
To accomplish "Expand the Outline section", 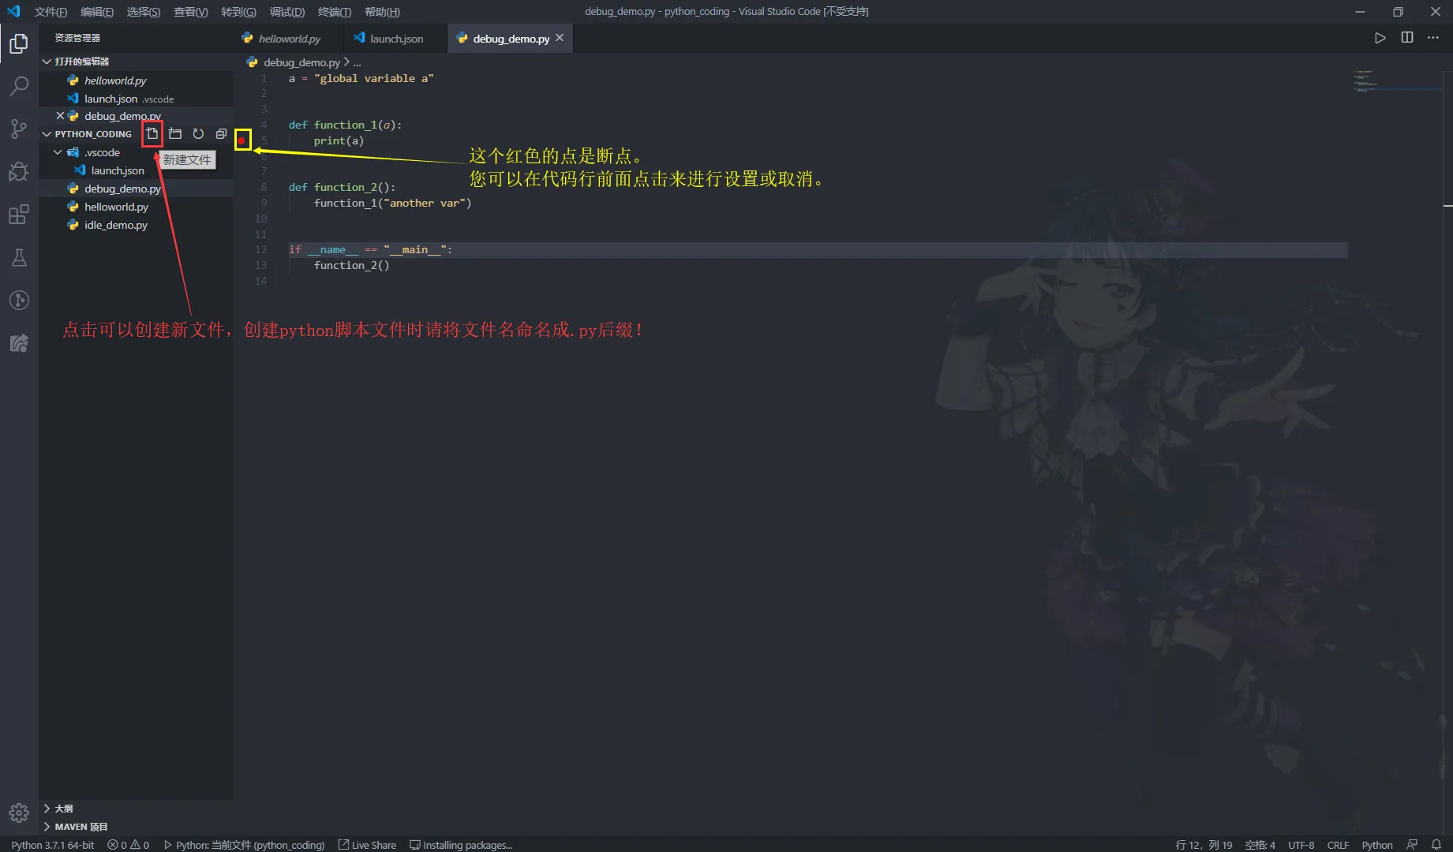I will [x=47, y=809].
